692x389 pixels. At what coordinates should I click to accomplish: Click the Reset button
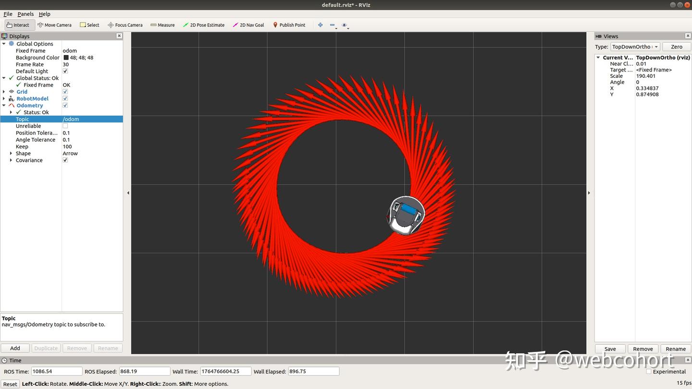(10, 384)
